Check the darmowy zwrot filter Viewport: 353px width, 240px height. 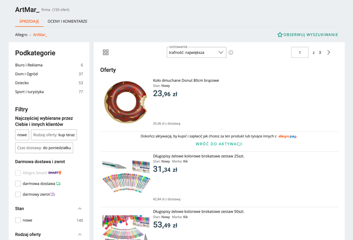(x=18, y=194)
